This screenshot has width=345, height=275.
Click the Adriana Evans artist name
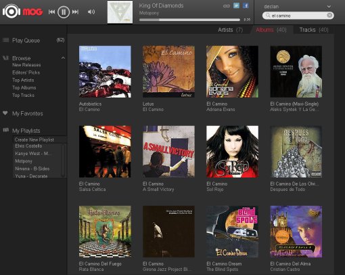pyautogui.click(x=221, y=110)
